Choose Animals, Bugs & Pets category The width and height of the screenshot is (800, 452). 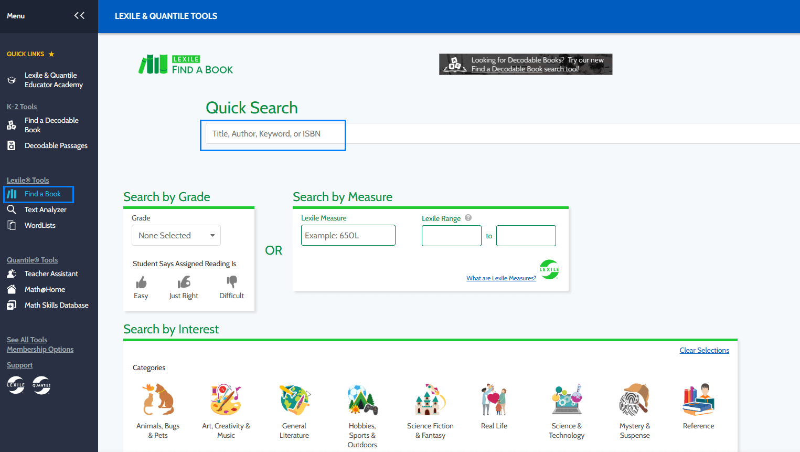click(158, 411)
